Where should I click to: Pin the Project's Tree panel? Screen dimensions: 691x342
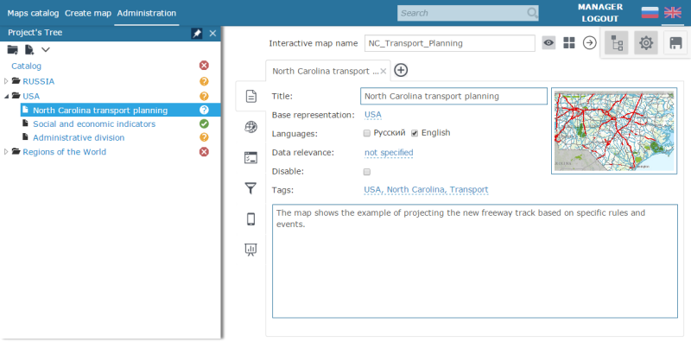tap(197, 33)
